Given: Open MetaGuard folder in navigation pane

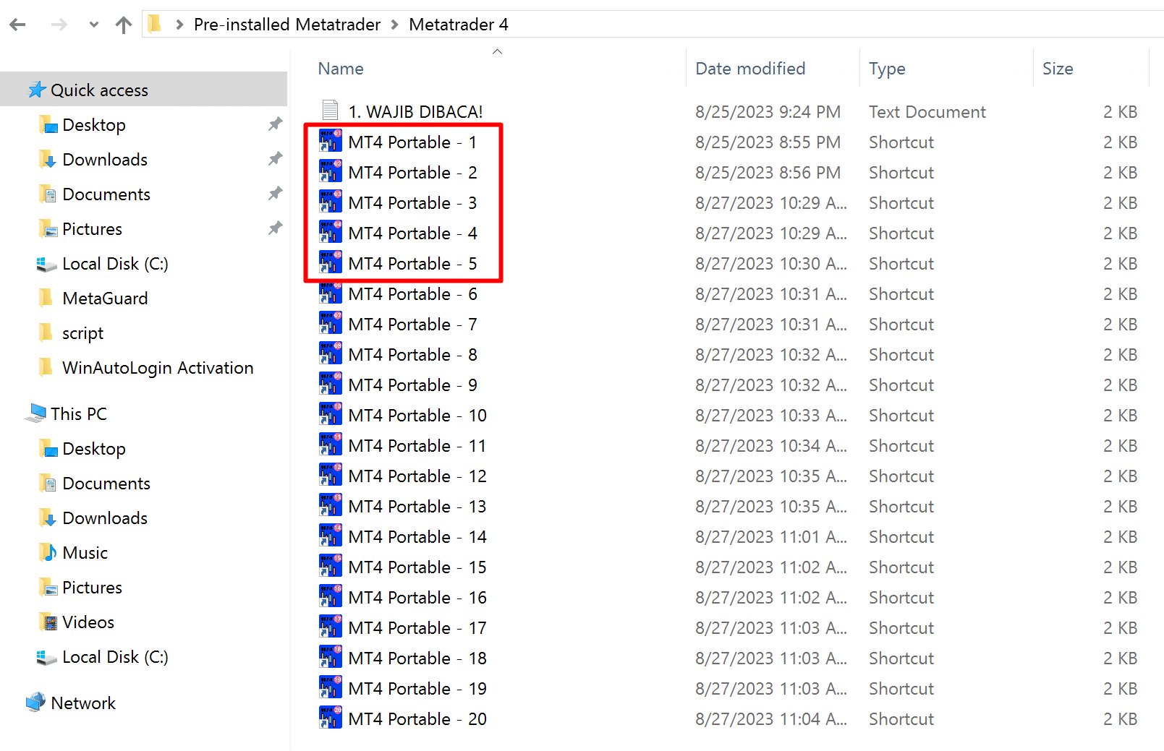Looking at the screenshot, I should click(105, 299).
